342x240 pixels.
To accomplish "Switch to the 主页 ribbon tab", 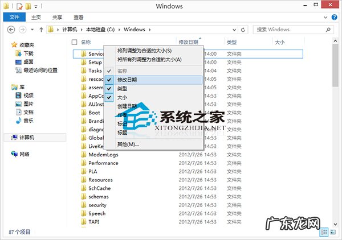I will [x=36, y=18].
